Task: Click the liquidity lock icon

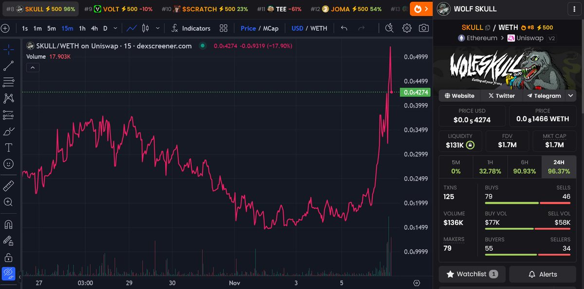Action: 470,145
